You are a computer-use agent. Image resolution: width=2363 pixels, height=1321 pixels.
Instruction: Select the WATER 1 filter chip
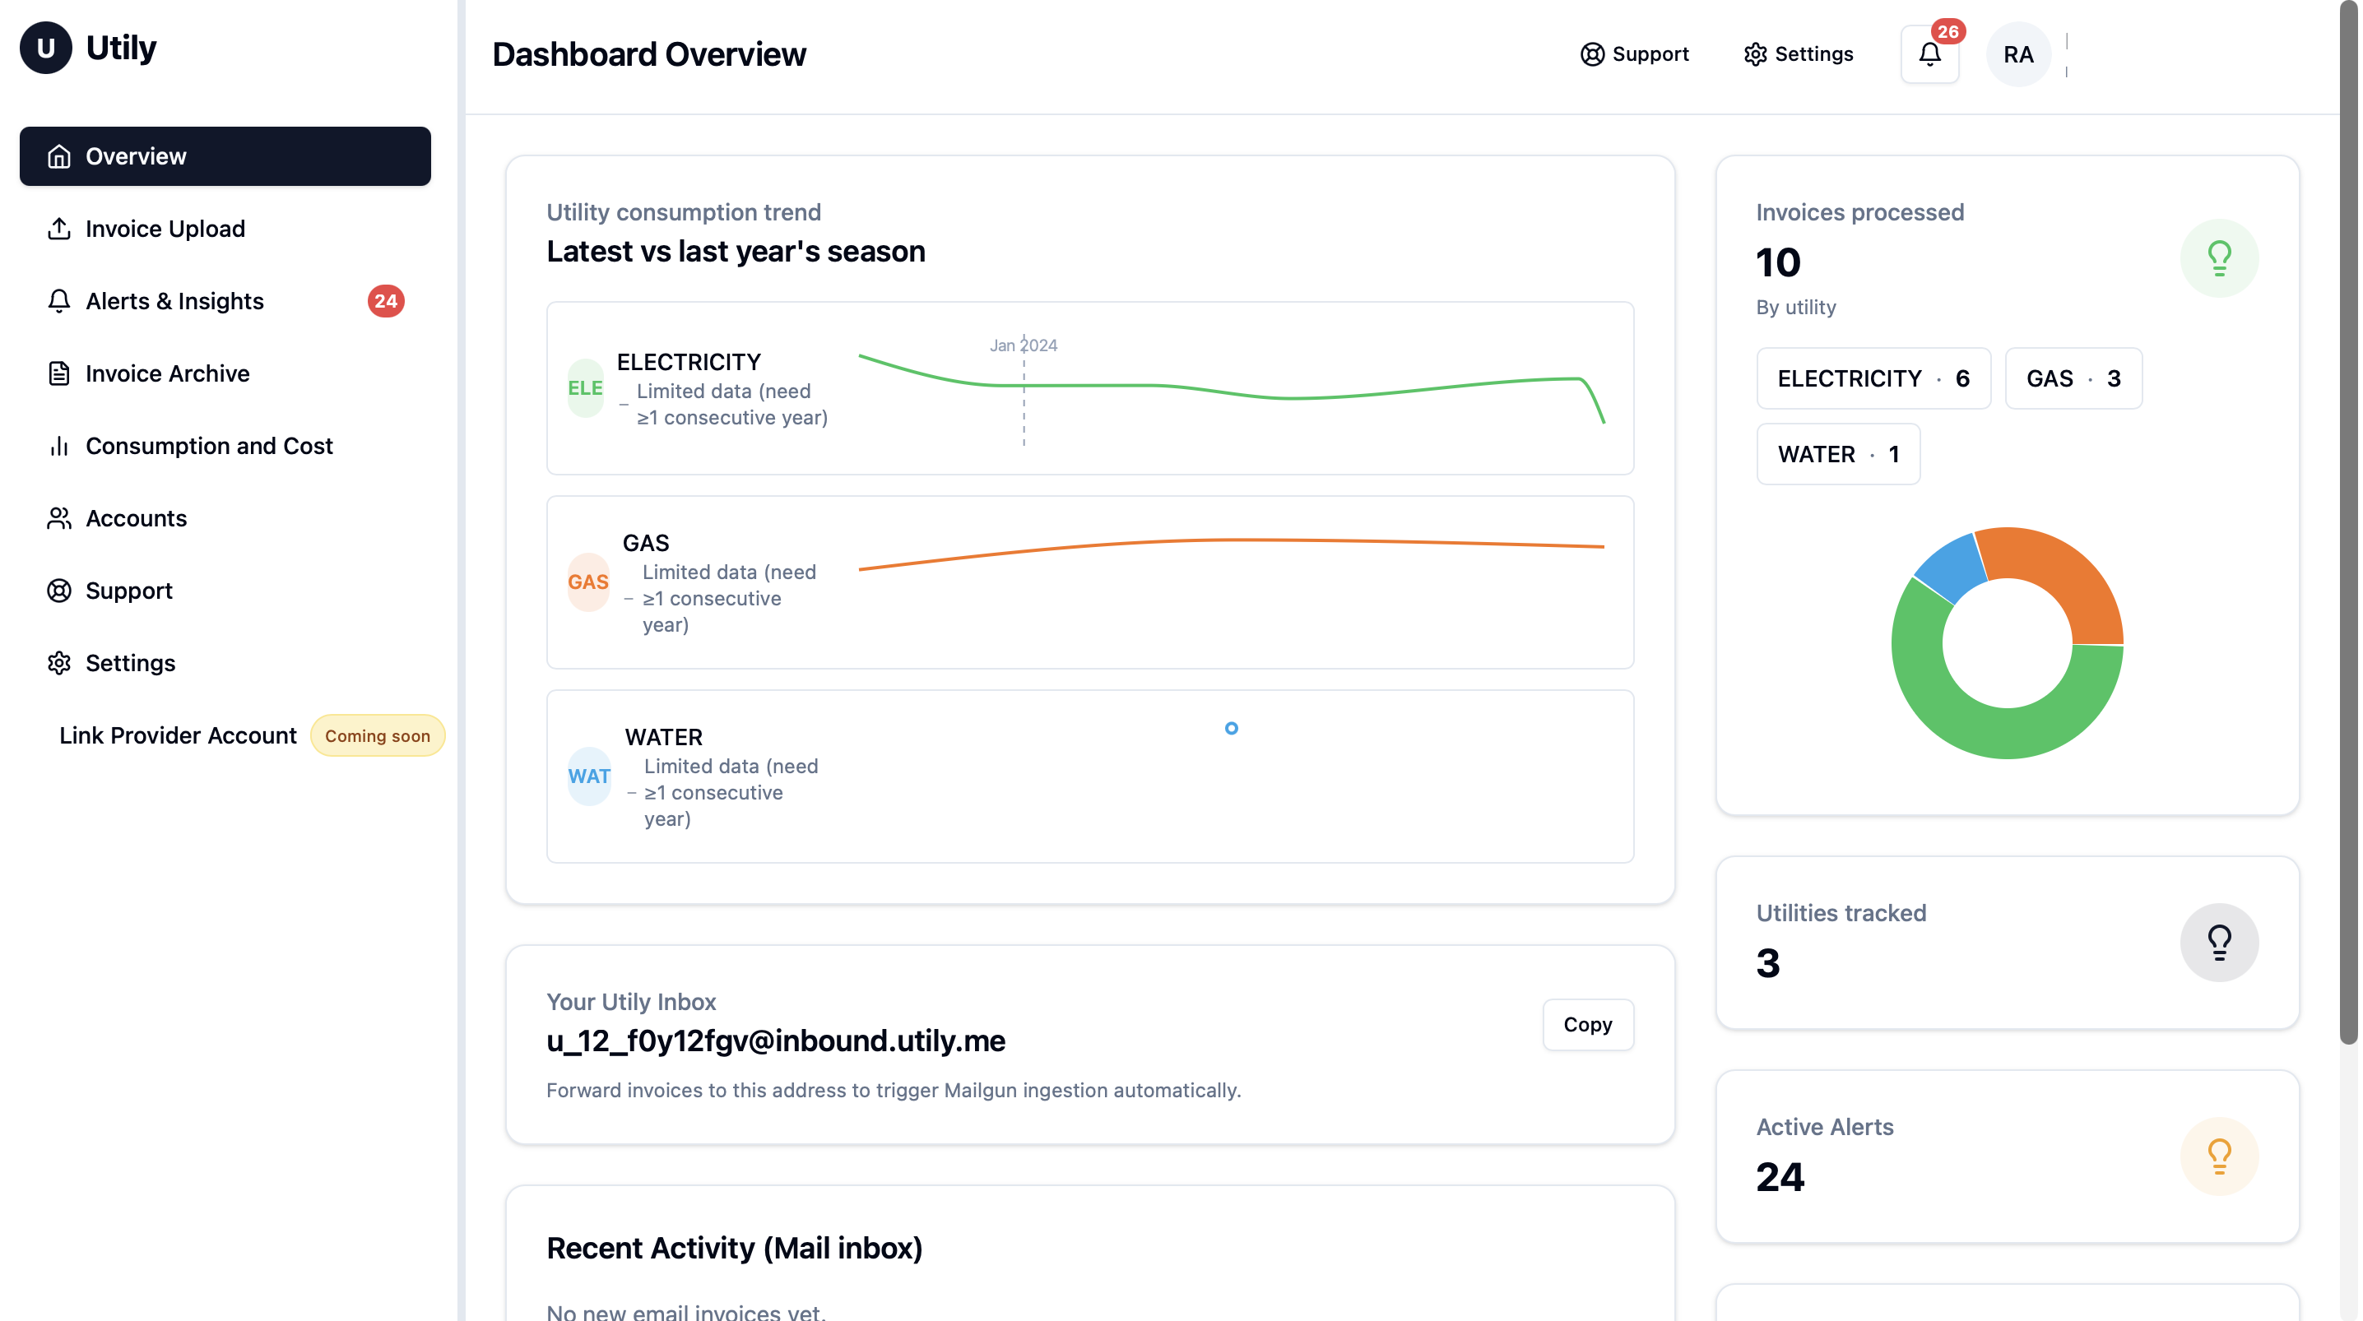[x=1838, y=453]
